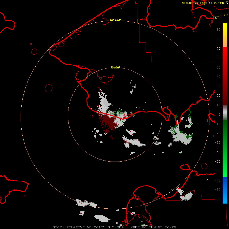The width and height of the screenshot is (229, 229).
Task: Pick the 50 scale value
Action: tap(219, 67)
